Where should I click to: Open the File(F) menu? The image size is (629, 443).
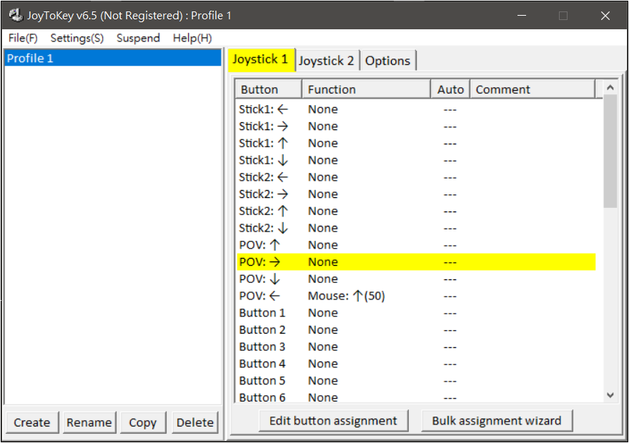pyautogui.click(x=23, y=38)
